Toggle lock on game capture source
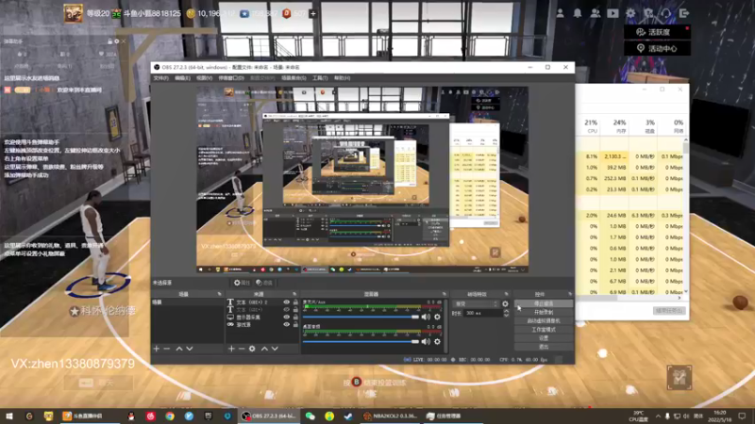 pos(295,324)
